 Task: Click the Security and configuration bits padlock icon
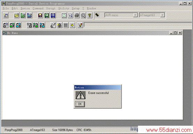[x=60, y=25]
